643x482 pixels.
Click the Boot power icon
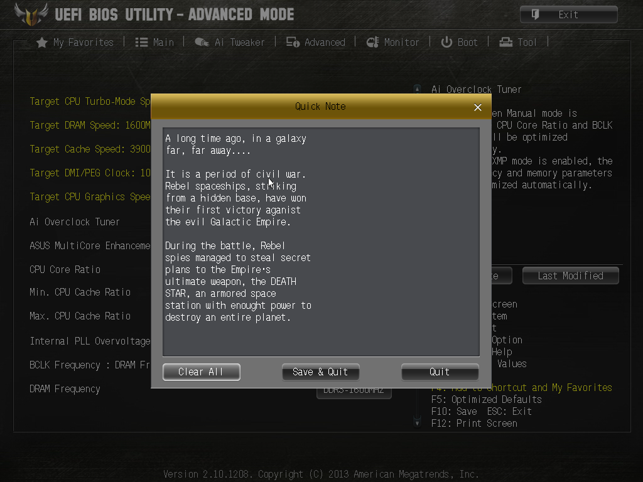pos(446,42)
